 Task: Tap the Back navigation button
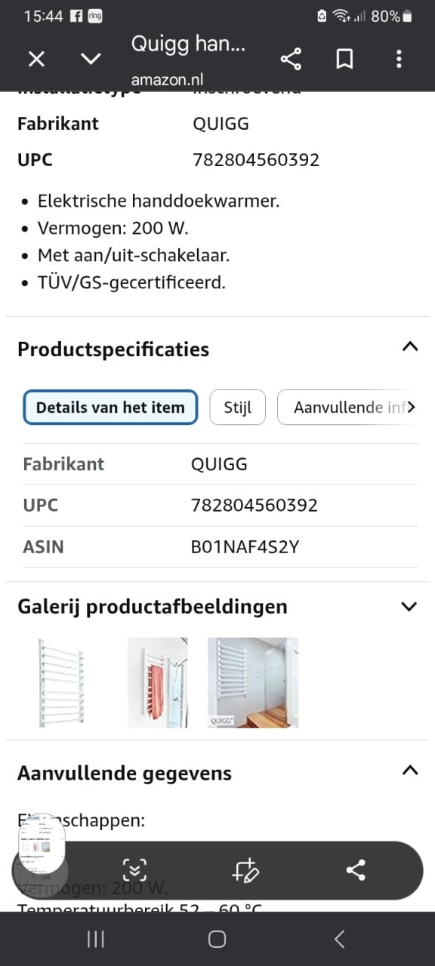pyautogui.click(x=338, y=939)
